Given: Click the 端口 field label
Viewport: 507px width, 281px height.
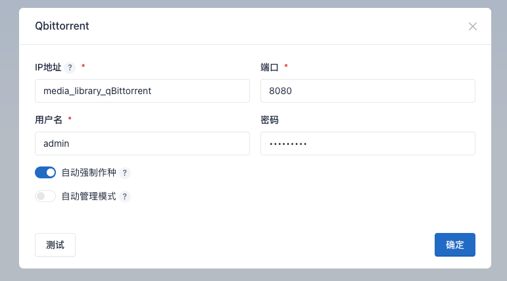Looking at the screenshot, I should (x=270, y=67).
